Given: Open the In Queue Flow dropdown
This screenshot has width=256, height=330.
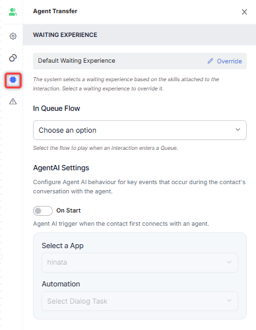Looking at the screenshot, I should (140, 130).
